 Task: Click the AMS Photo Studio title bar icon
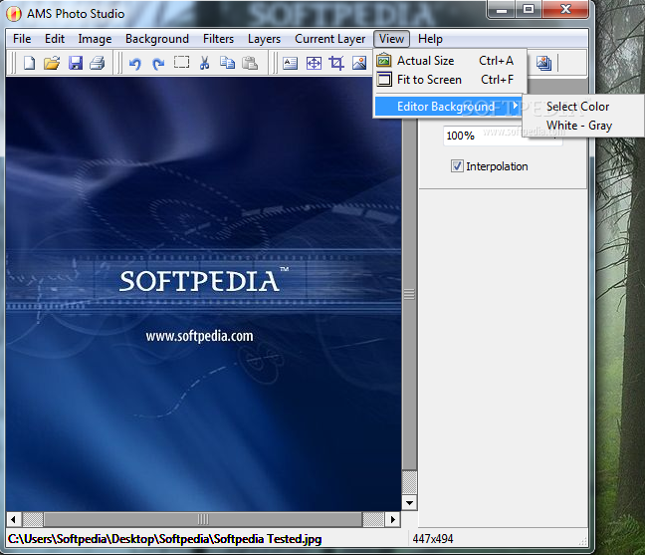[x=14, y=14]
